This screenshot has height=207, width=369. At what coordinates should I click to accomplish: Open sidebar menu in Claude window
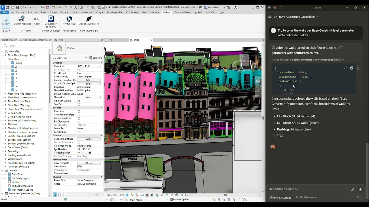270,17
